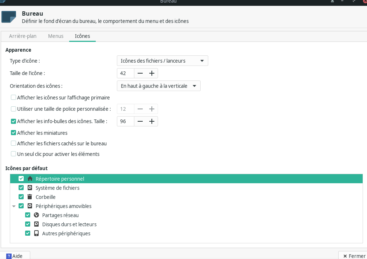
Task: Disable Afficher les info-bulles des icônes checkbox
Action: 13,121
